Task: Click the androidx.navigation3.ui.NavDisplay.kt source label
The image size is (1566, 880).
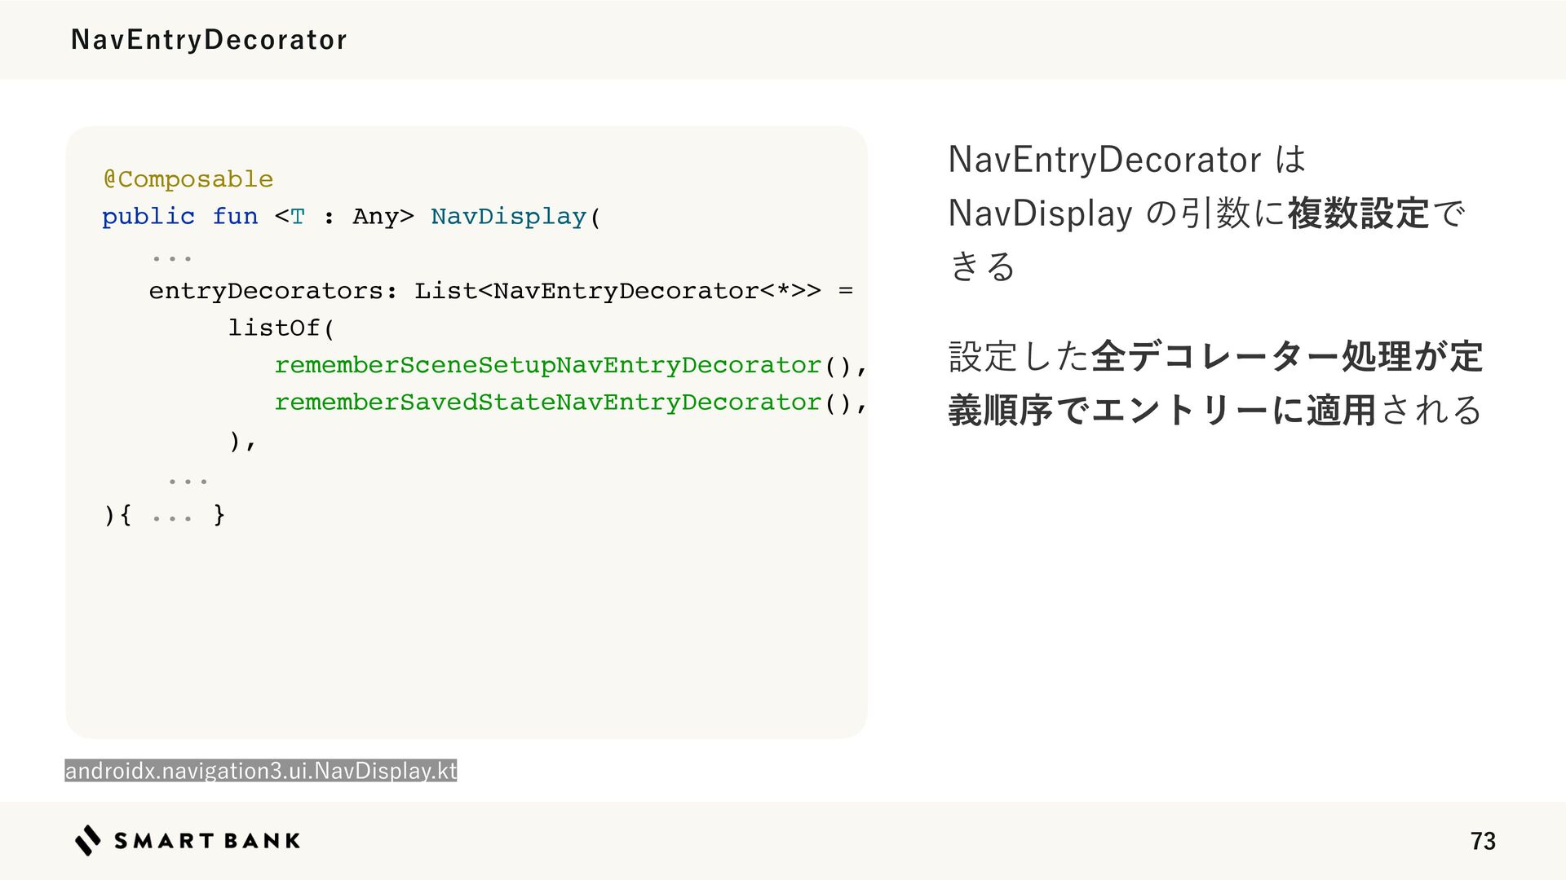Action: [x=261, y=770]
